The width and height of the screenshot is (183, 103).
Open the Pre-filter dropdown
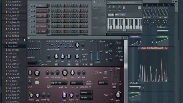point(86,98)
